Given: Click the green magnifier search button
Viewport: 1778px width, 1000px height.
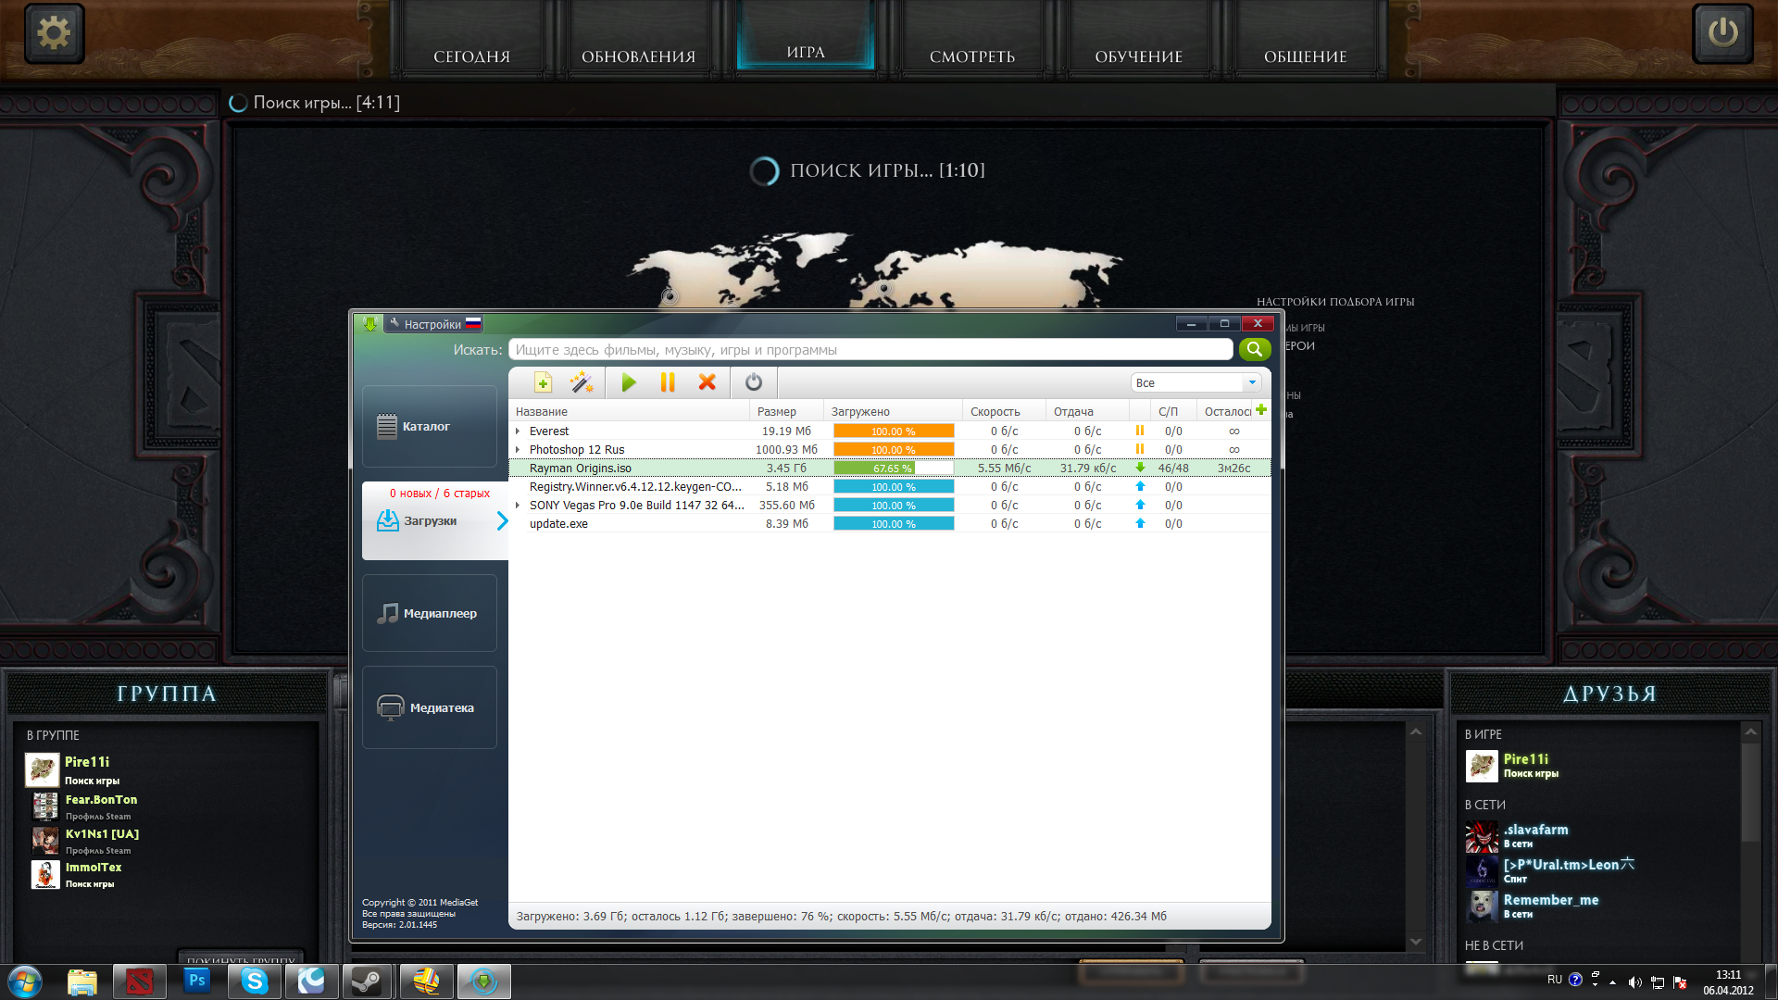Looking at the screenshot, I should point(1255,349).
